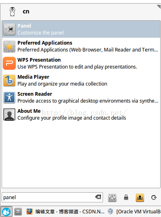The width and height of the screenshot is (161, 217).
Task: Click the About Me portrait icon
Action: [9, 114]
